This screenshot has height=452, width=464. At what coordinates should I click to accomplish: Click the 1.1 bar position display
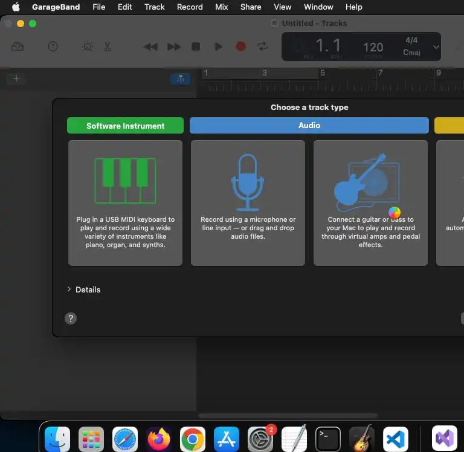coord(328,46)
